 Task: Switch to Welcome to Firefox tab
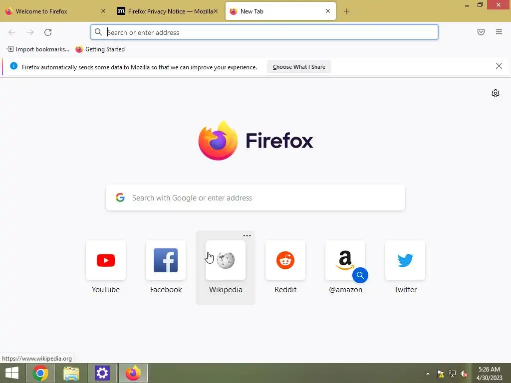(x=55, y=11)
